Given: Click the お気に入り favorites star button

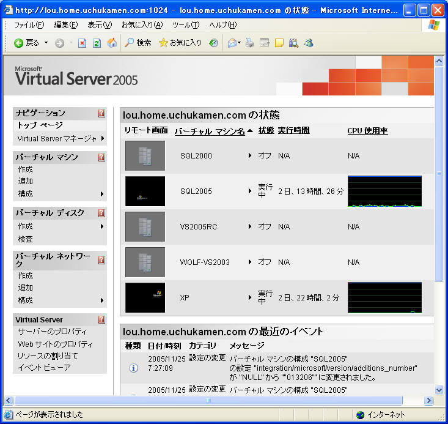Looking at the screenshot, I should tap(180, 43).
